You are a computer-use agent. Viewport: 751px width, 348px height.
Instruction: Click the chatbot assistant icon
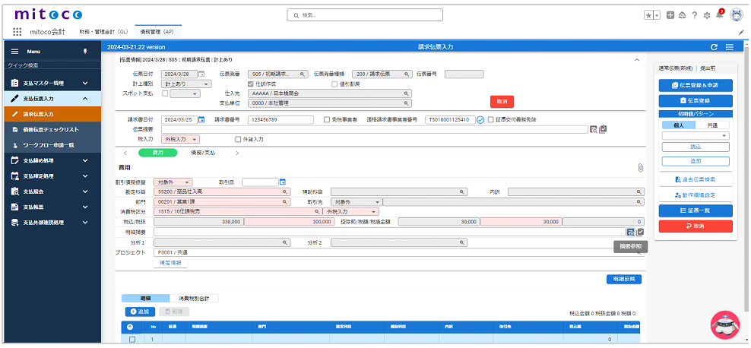pos(725,325)
